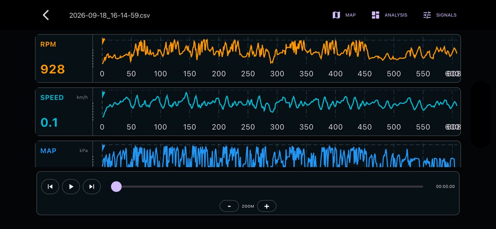Click the orange RPM graph start marker
This screenshot has width=496, height=229.
click(103, 41)
